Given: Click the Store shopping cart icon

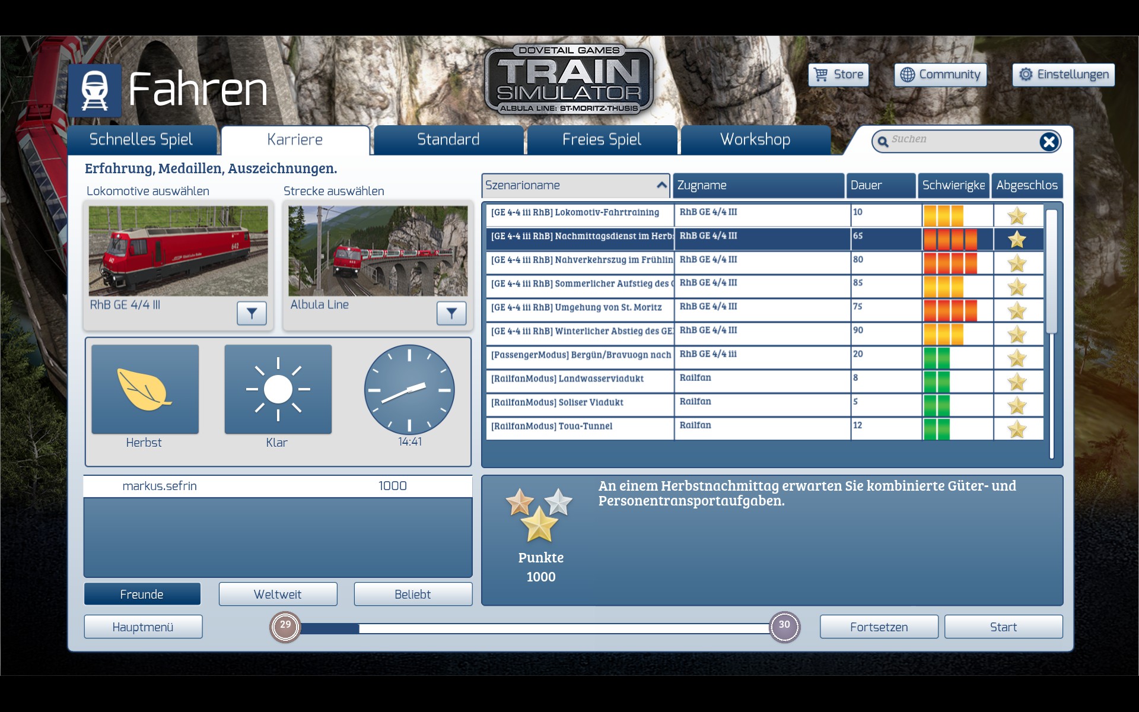Looking at the screenshot, I should coord(821,75).
